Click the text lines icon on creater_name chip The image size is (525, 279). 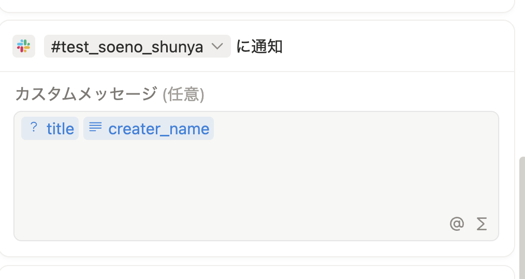tap(95, 127)
